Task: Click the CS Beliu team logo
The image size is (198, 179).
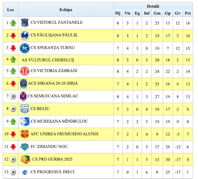Action: (x=25, y=109)
